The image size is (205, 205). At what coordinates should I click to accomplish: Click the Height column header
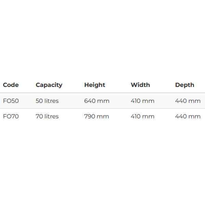(x=95, y=85)
